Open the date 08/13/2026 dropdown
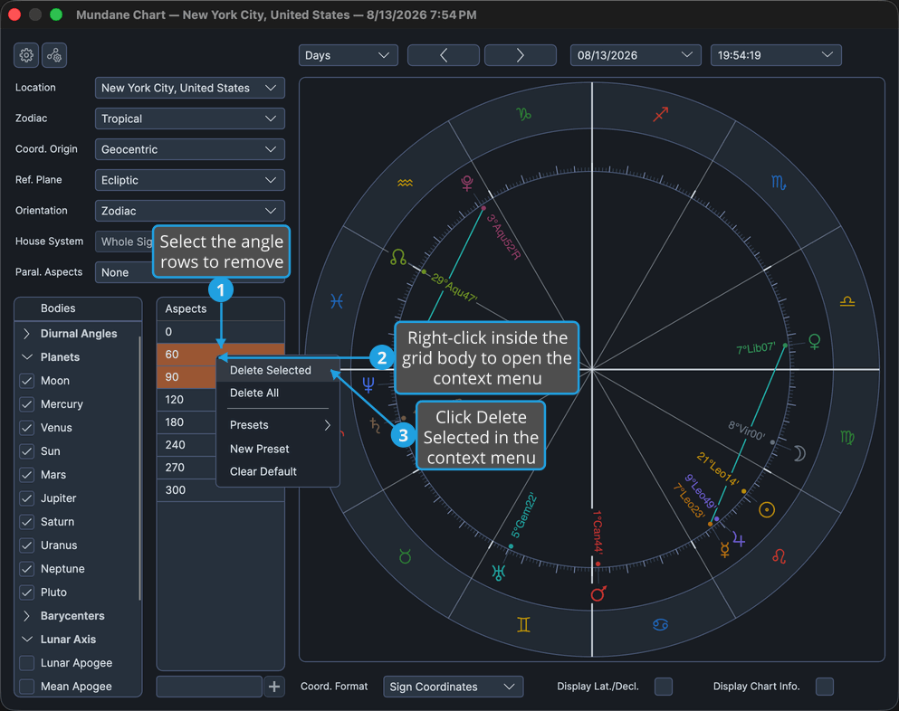 [x=636, y=55]
